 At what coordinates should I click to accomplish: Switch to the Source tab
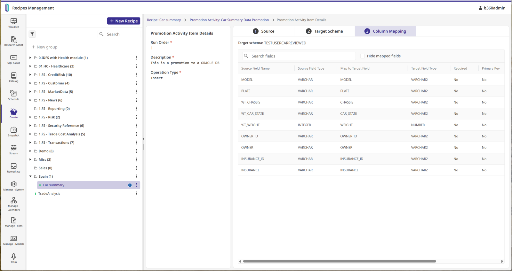click(x=264, y=31)
